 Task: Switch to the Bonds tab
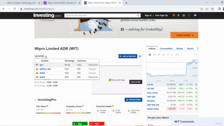180,49
